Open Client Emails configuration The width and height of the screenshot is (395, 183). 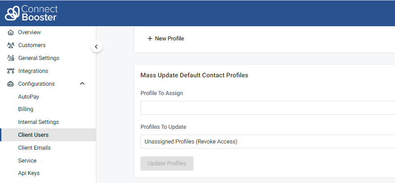tap(34, 148)
